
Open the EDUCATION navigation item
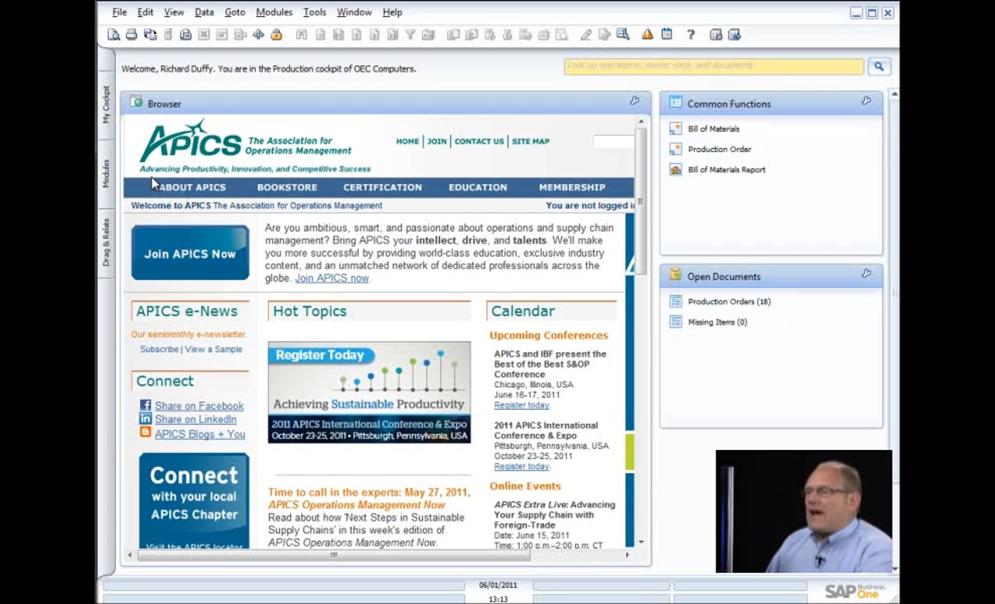point(478,187)
